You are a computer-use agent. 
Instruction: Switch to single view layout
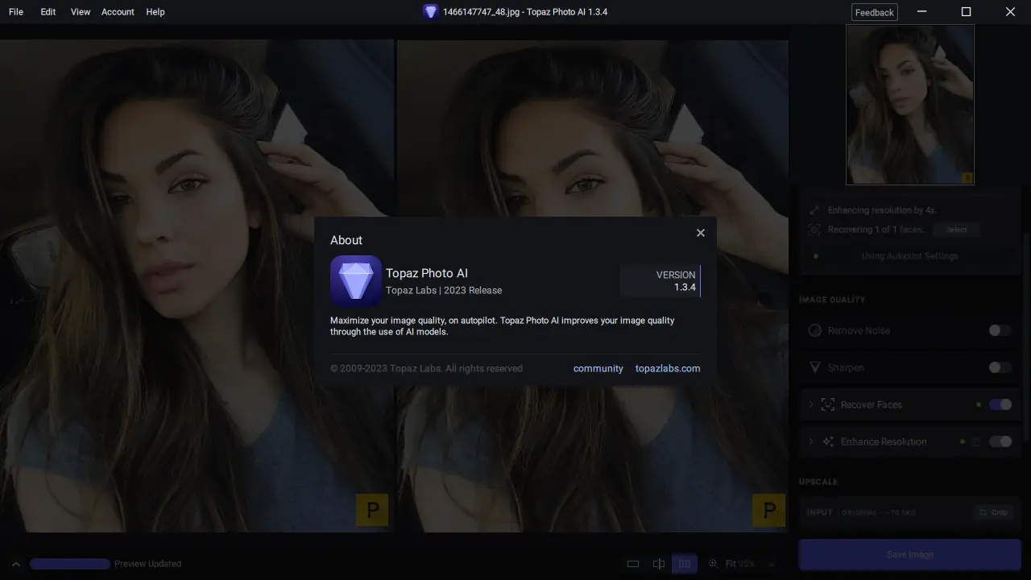(633, 564)
